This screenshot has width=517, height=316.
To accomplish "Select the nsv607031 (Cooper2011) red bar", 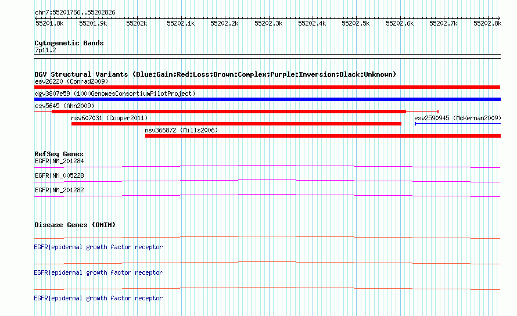I will pyautogui.click(x=236, y=124).
